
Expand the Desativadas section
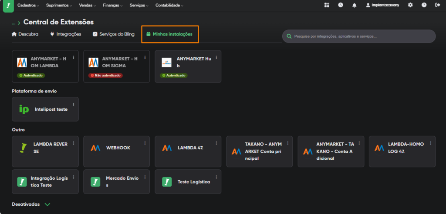coord(47,204)
